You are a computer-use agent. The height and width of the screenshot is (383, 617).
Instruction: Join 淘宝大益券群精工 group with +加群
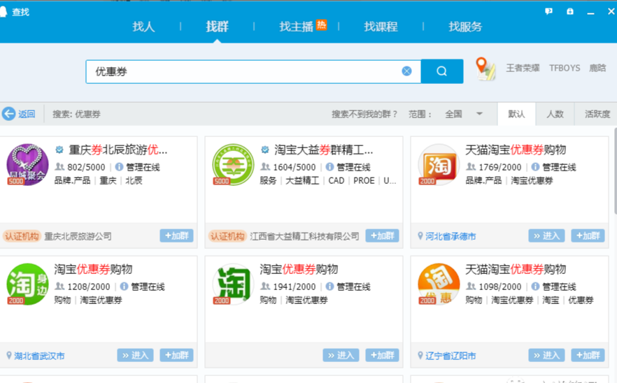pyautogui.click(x=382, y=236)
